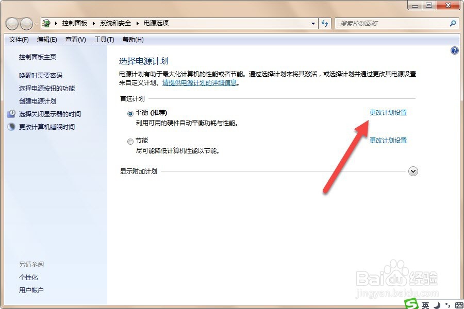464x309 pixels.
Task: Click the Back navigation arrow button
Action: 12,23
